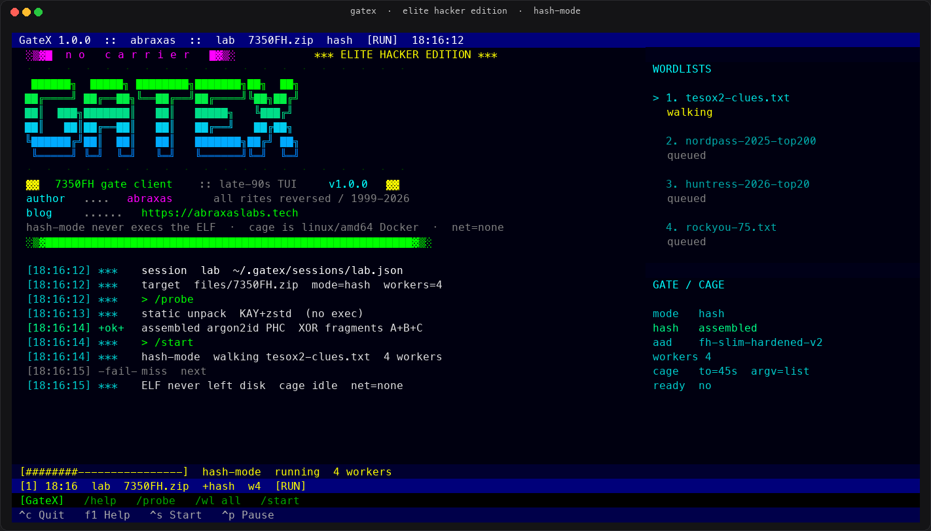The width and height of the screenshot is (931, 531).
Task: Click the 'ready no' row
Action: (682, 386)
